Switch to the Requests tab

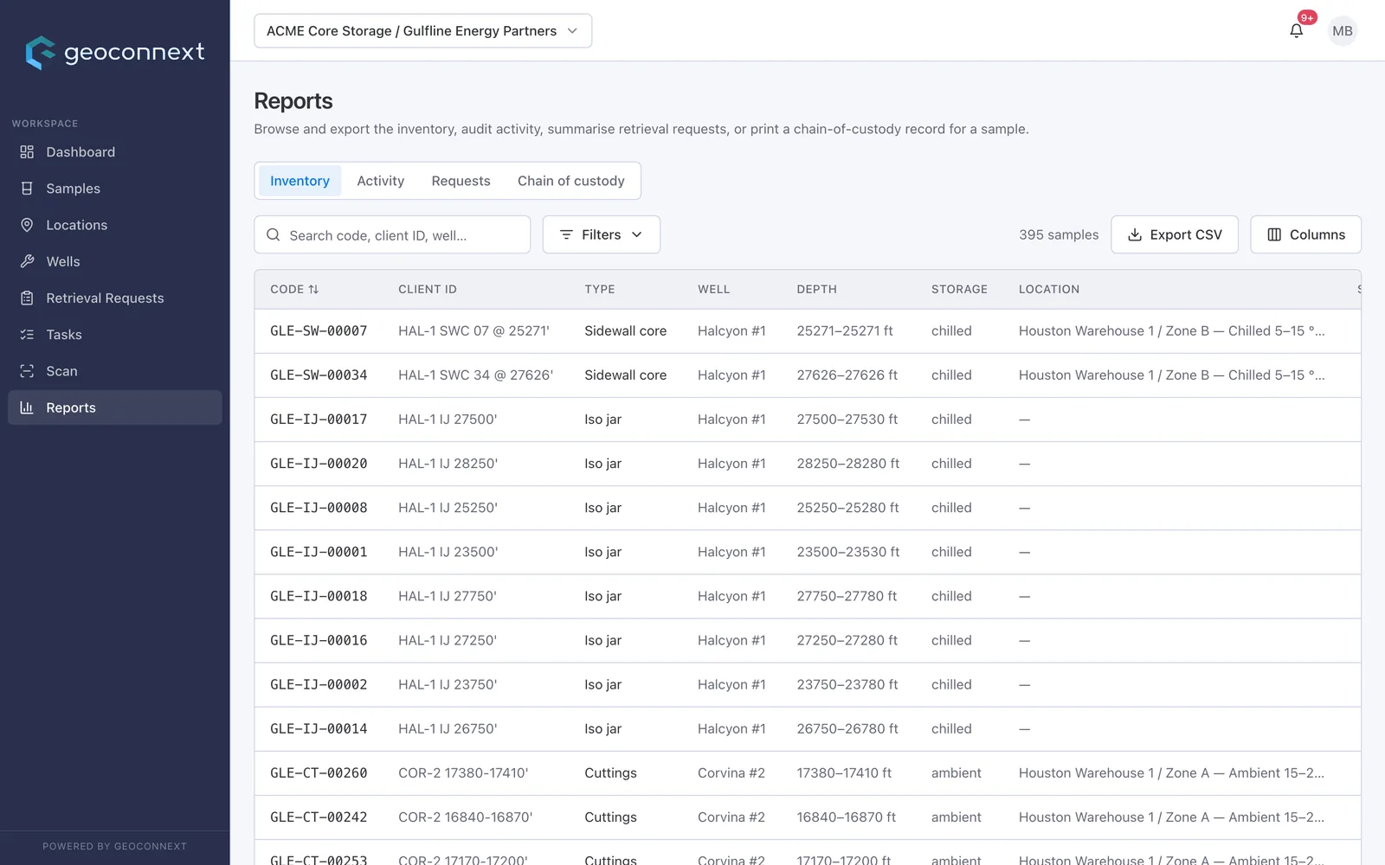pyautogui.click(x=461, y=181)
